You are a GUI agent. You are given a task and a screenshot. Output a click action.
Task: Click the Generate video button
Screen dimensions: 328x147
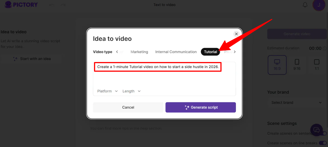coord(297,34)
